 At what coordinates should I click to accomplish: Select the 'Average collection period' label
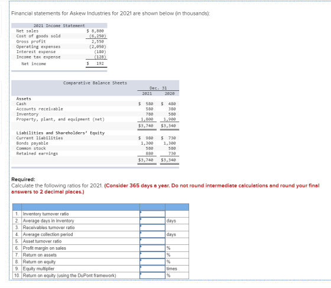tap(48, 234)
